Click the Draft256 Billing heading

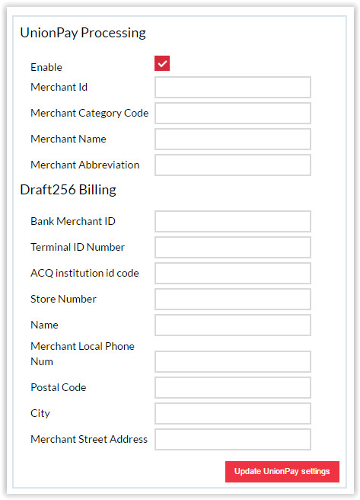coord(68,190)
